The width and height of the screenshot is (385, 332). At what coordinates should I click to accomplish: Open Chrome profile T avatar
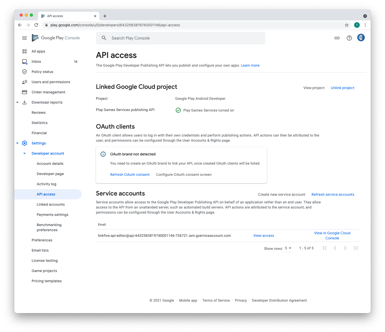tap(357, 25)
